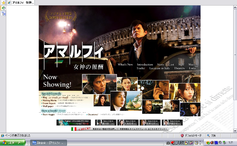Click the IME keyboard icon in language bar
Viewport: 237px width, 146px height.
tap(168, 143)
